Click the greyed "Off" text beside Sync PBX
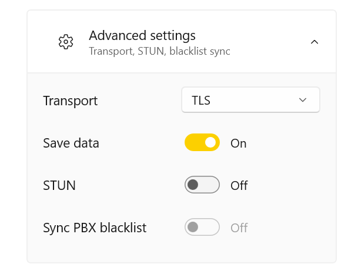Image resolution: width=358 pixels, height=274 pixels. [x=239, y=228]
